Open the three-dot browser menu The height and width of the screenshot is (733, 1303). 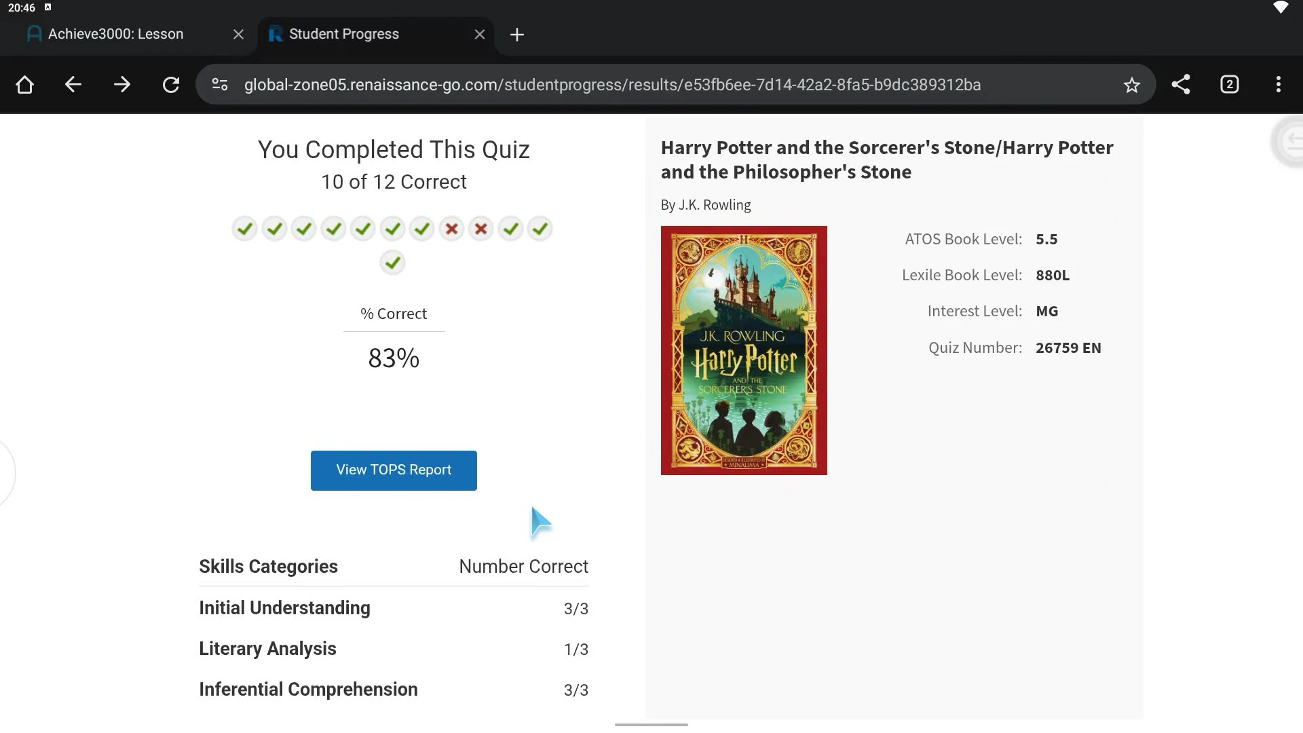[1279, 85]
